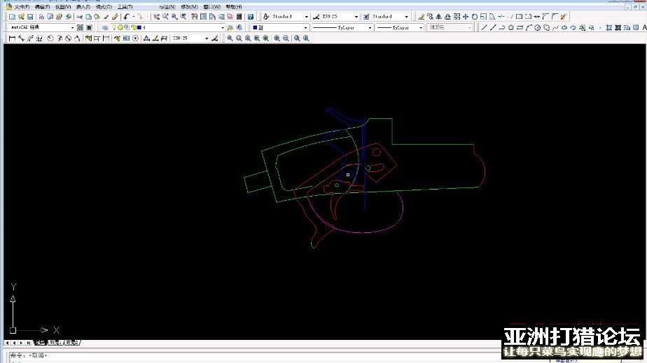This screenshot has width=647, height=363.
Task: Open the 标注(N) Dimension menu
Action: [x=167, y=7]
